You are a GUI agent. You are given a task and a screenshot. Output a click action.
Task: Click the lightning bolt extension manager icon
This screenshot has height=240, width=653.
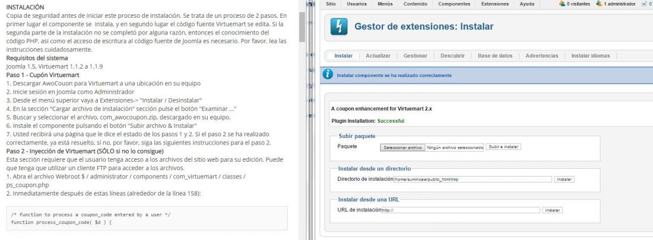click(338, 27)
